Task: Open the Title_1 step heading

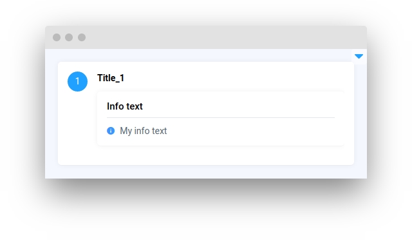Action: (111, 78)
